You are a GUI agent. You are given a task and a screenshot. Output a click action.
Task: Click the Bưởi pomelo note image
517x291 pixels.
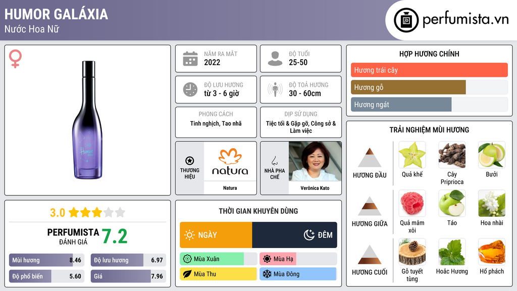point(492,155)
